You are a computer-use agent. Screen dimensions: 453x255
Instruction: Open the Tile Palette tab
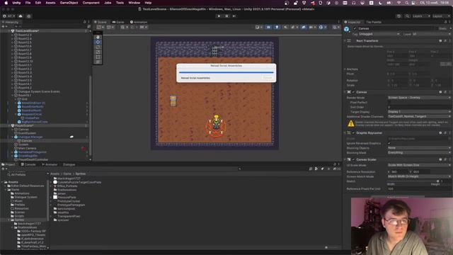[374, 22]
